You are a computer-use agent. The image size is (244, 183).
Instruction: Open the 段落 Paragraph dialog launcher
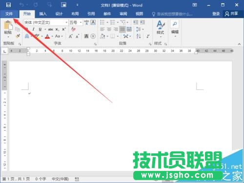click(150, 44)
